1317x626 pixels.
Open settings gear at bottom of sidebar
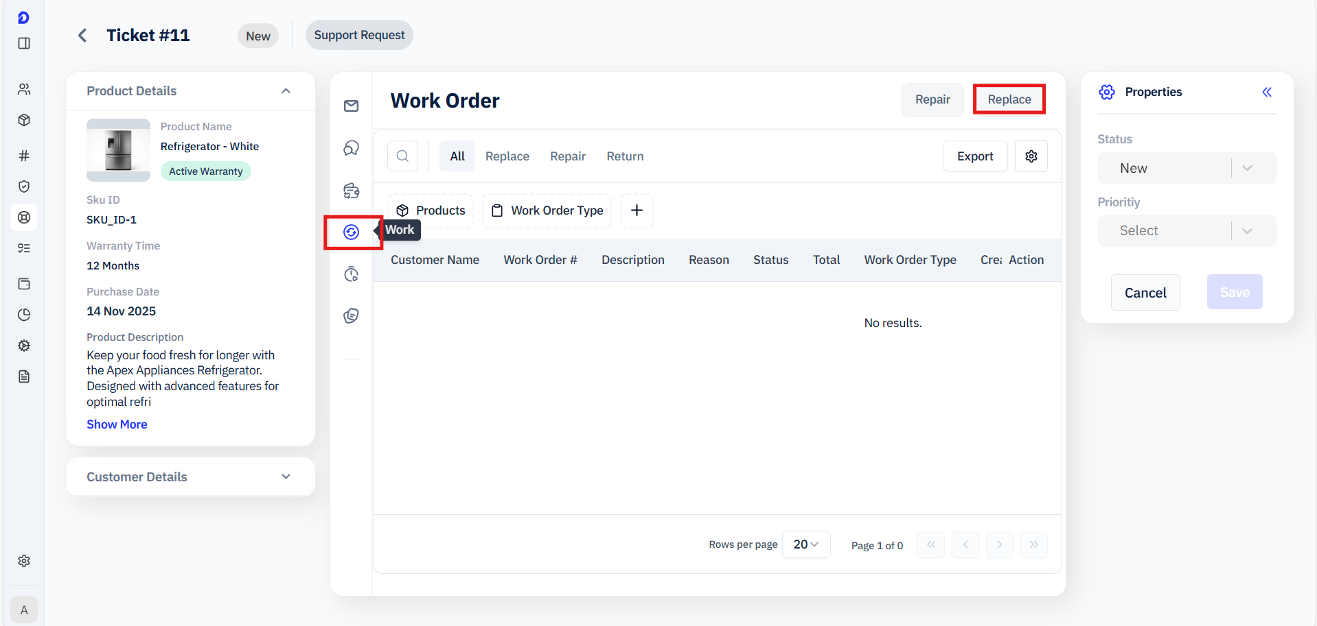click(x=24, y=561)
